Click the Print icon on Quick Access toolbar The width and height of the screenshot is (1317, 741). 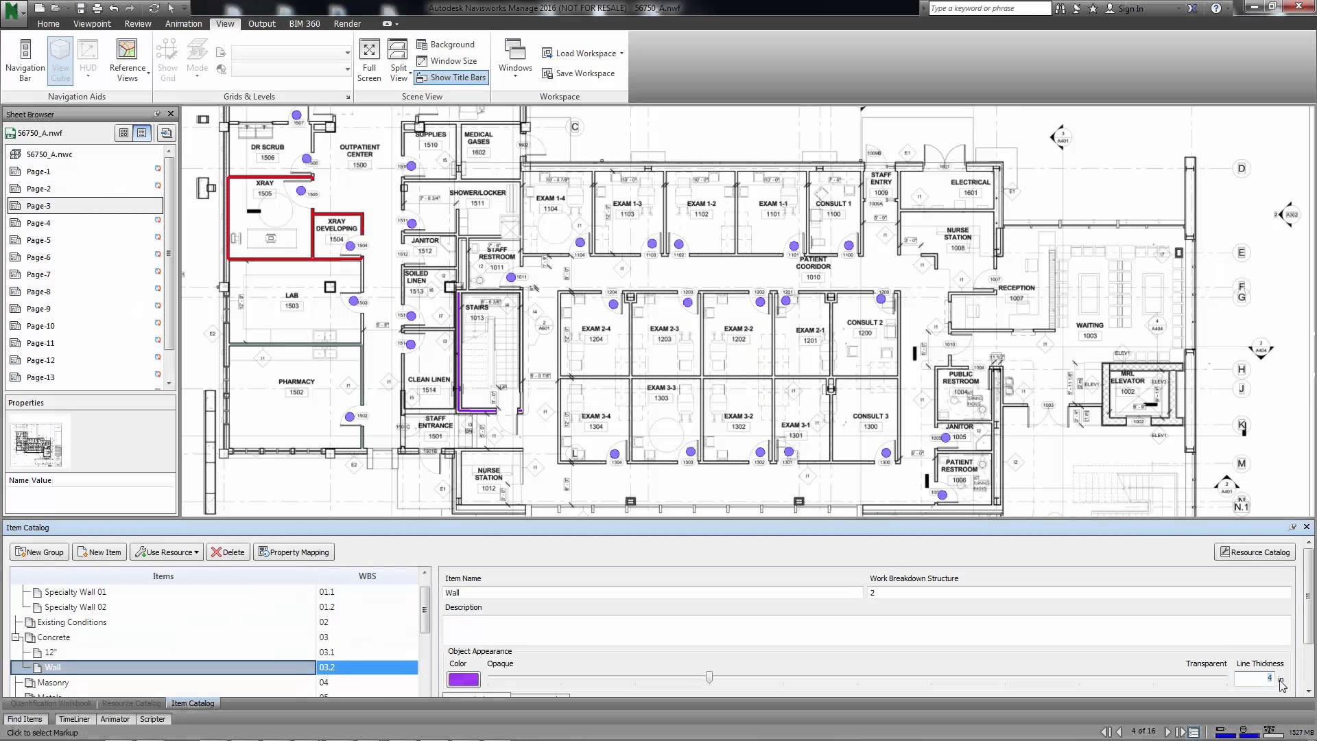pos(96,8)
